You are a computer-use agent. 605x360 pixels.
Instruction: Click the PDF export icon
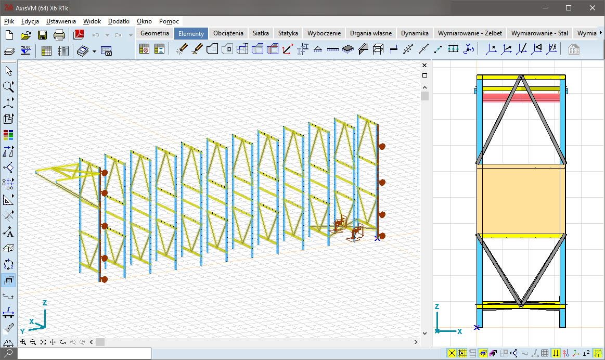coord(79,35)
